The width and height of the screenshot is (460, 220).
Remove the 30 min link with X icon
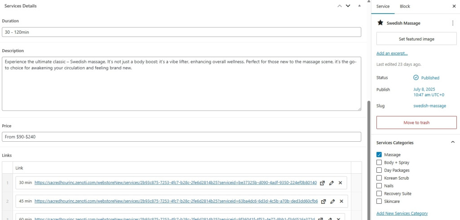coord(340,183)
